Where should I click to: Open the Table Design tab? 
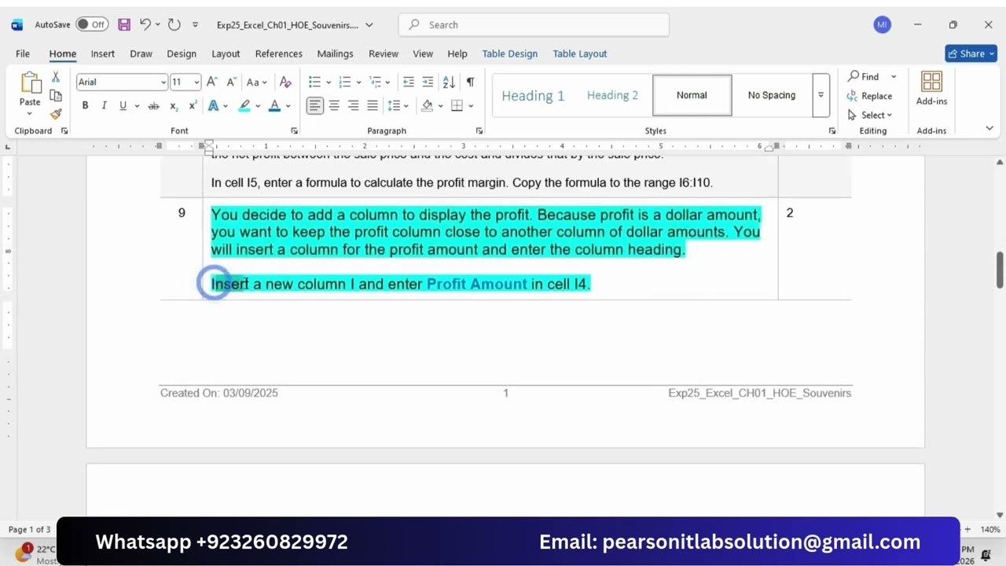pos(510,53)
